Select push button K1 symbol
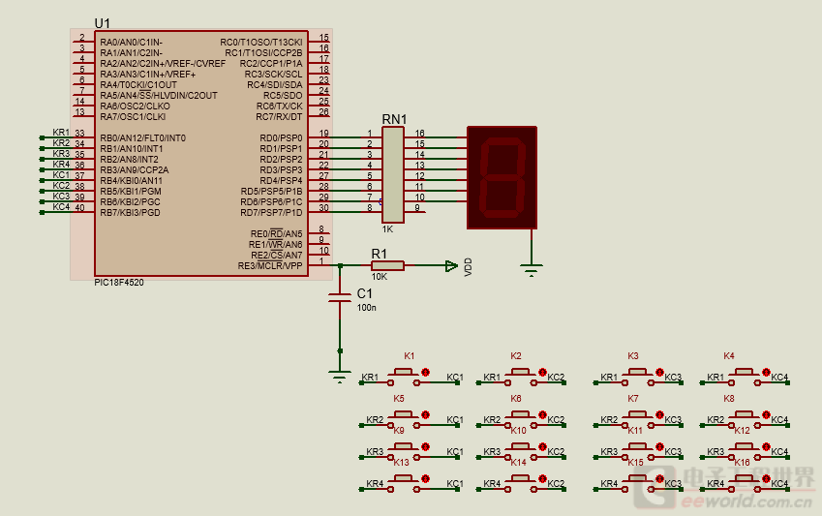Viewport: 822px width, 516px height. point(404,379)
